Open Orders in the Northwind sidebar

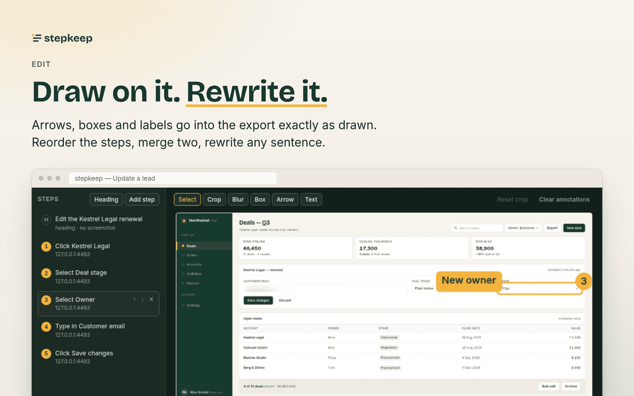204,255
